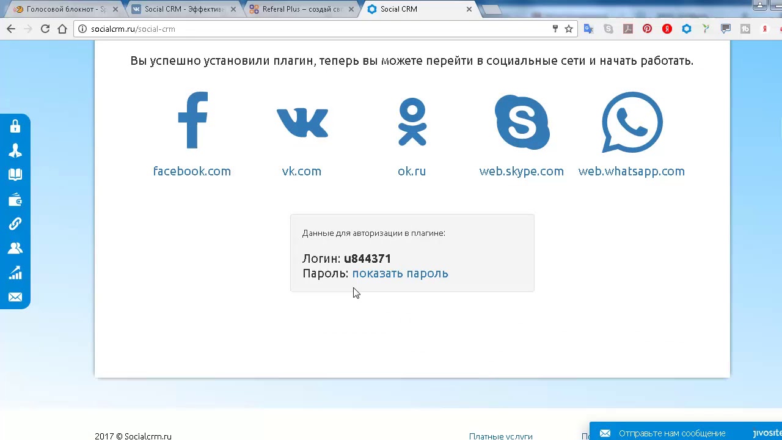
Task: Click the green bird extension icon
Action: (706, 29)
